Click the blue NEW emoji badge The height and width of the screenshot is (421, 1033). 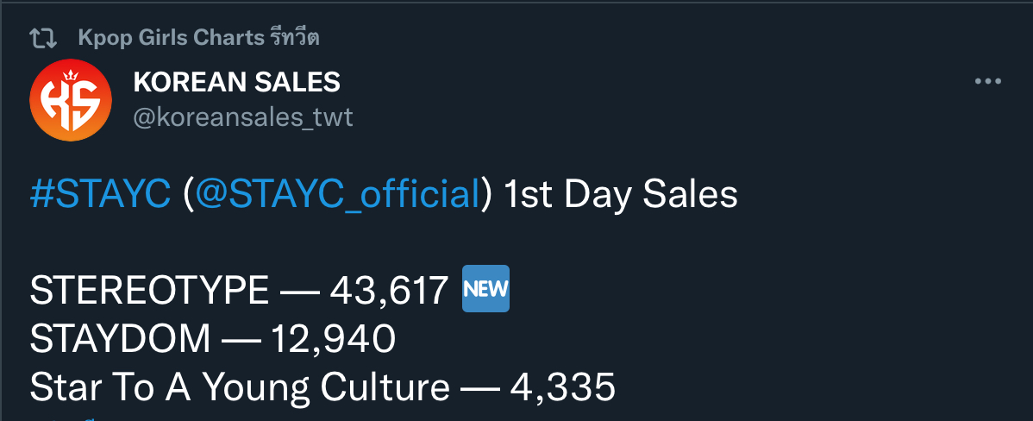[x=485, y=288]
